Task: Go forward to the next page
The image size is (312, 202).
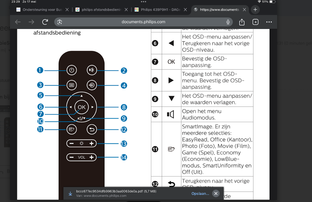Action: point(31,22)
